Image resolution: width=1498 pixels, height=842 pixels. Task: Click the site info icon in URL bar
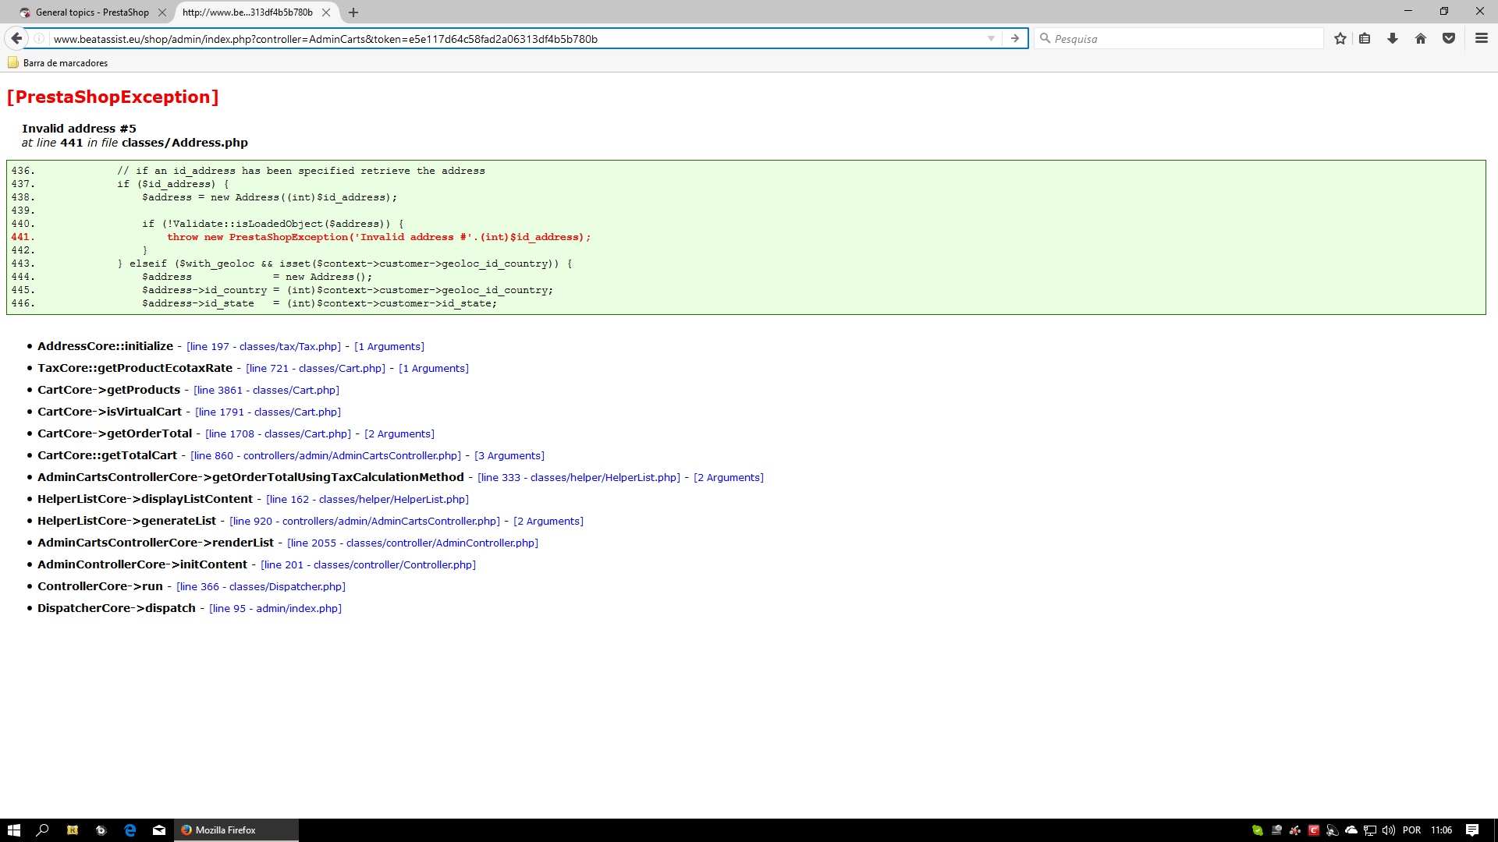click(x=39, y=38)
